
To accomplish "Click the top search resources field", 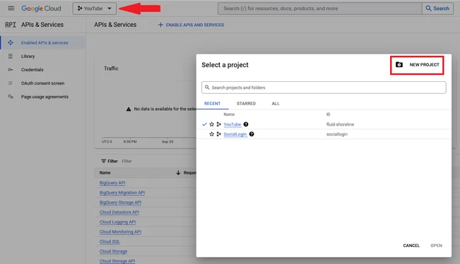I will point(320,8).
